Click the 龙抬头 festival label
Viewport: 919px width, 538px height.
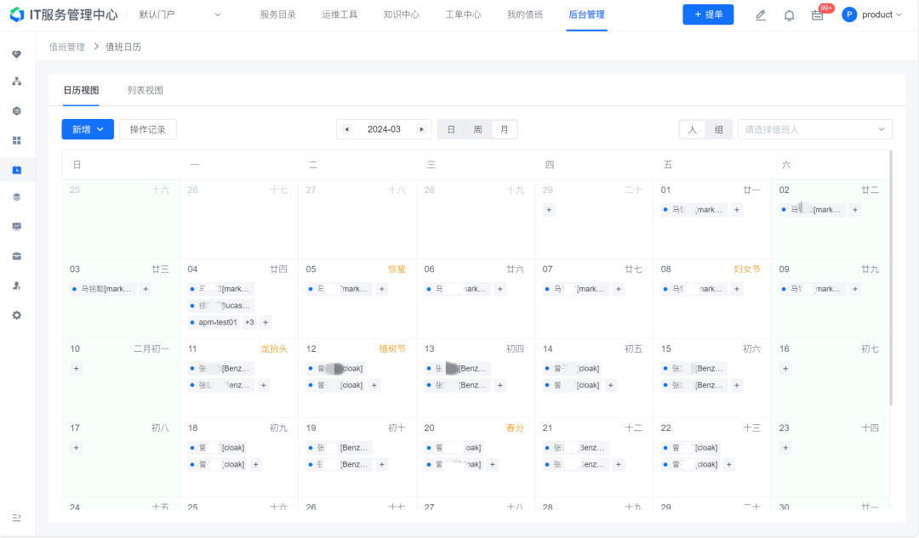274,348
